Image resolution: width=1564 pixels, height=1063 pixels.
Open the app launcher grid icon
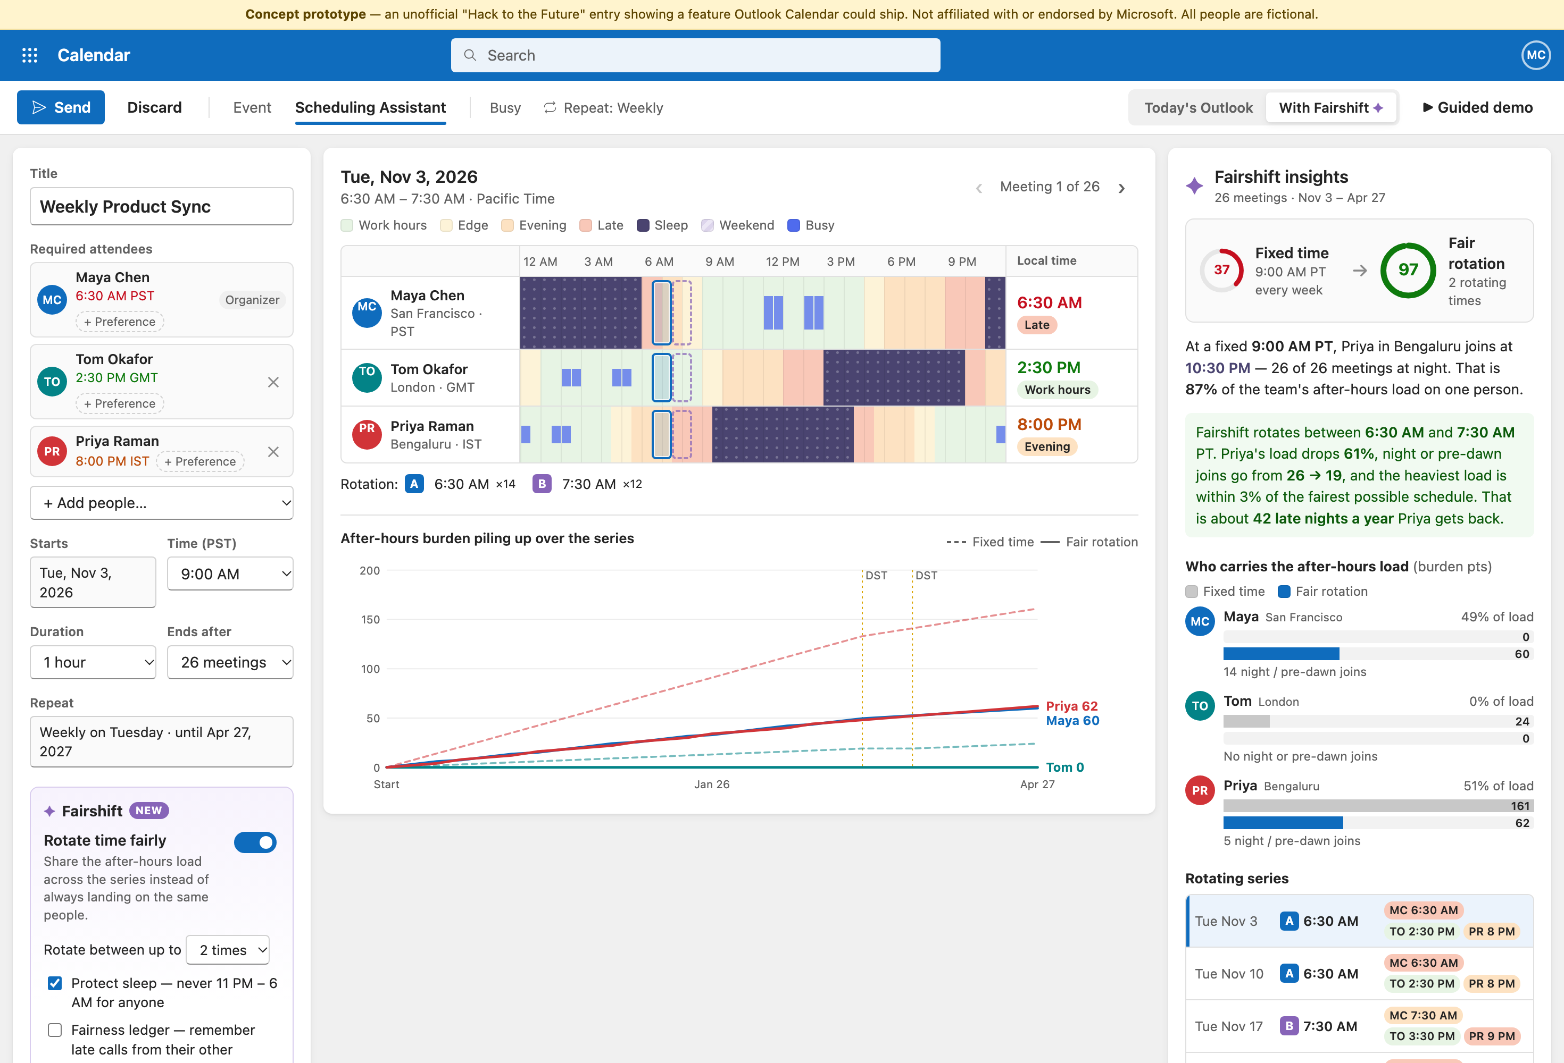tap(30, 55)
